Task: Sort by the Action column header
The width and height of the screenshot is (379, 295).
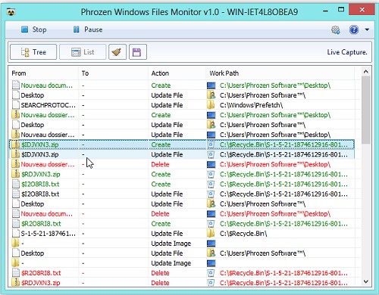Action: 177,73
